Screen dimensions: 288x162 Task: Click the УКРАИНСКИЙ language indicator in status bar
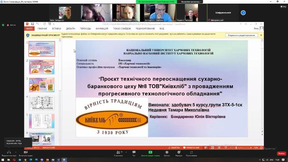[x=49, y=148]
